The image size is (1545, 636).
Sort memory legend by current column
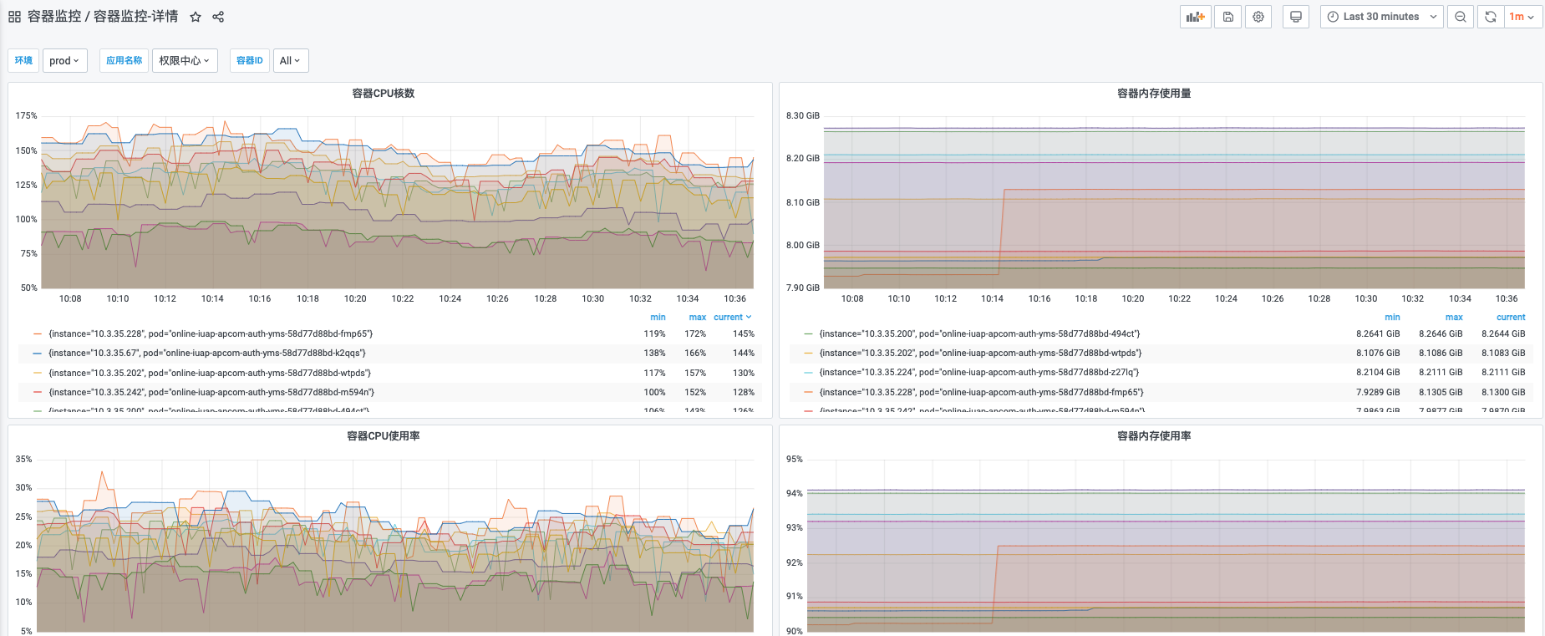coord(1511,318)
